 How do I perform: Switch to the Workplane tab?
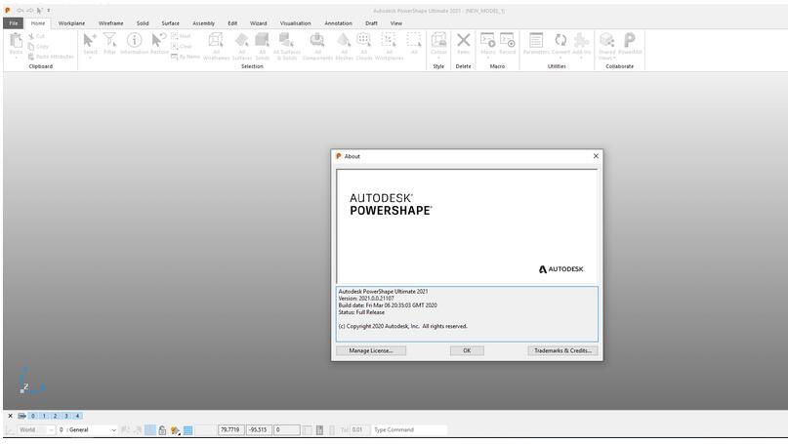pos(71,23)
